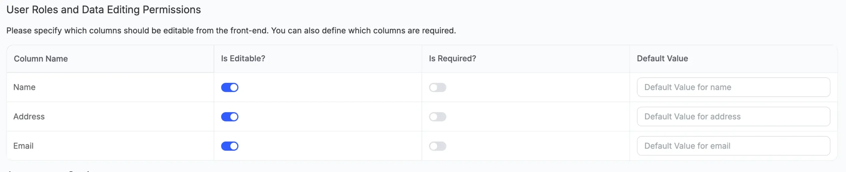Click the Default Value for address input
The height and width of the screenshot is (172, 846).
pyautogui.click(x=733, y=117)
